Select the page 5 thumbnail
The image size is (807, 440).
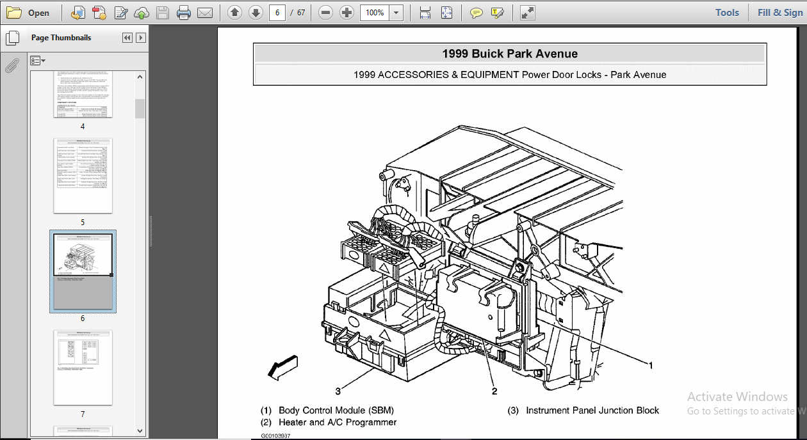click(83, 175)
